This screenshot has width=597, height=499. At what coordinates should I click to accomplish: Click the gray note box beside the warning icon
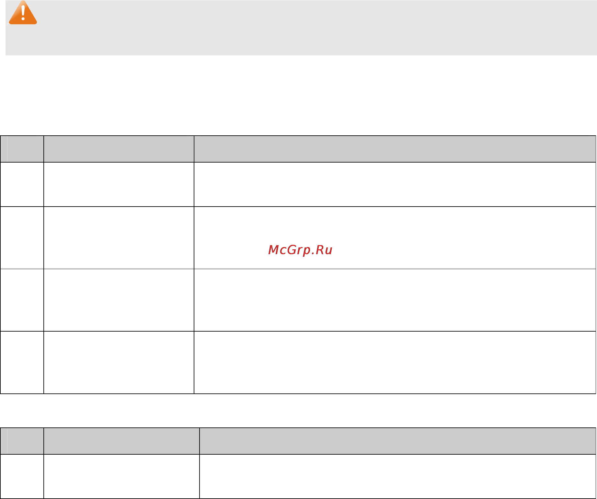[301, 28]
